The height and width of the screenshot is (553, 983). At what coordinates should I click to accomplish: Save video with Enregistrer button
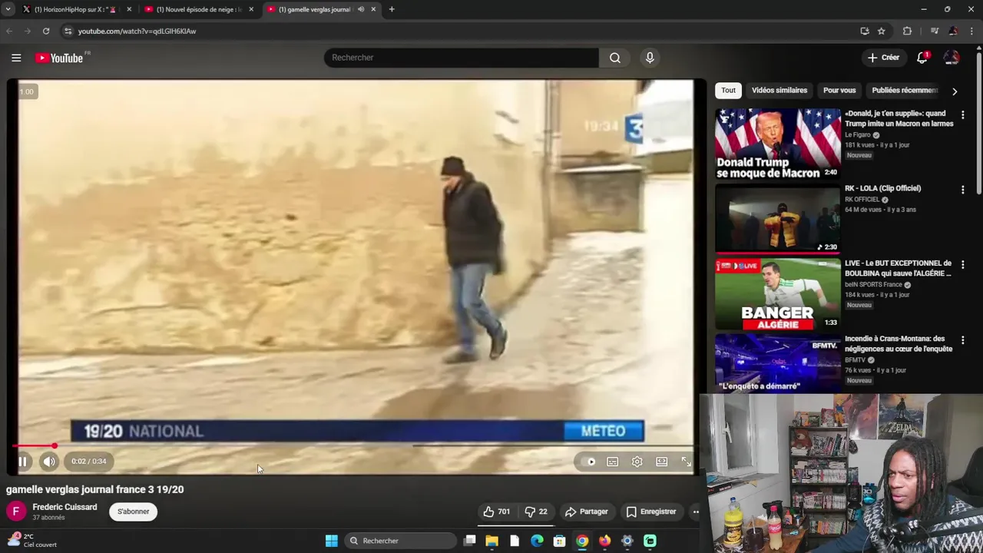(651, 512)
